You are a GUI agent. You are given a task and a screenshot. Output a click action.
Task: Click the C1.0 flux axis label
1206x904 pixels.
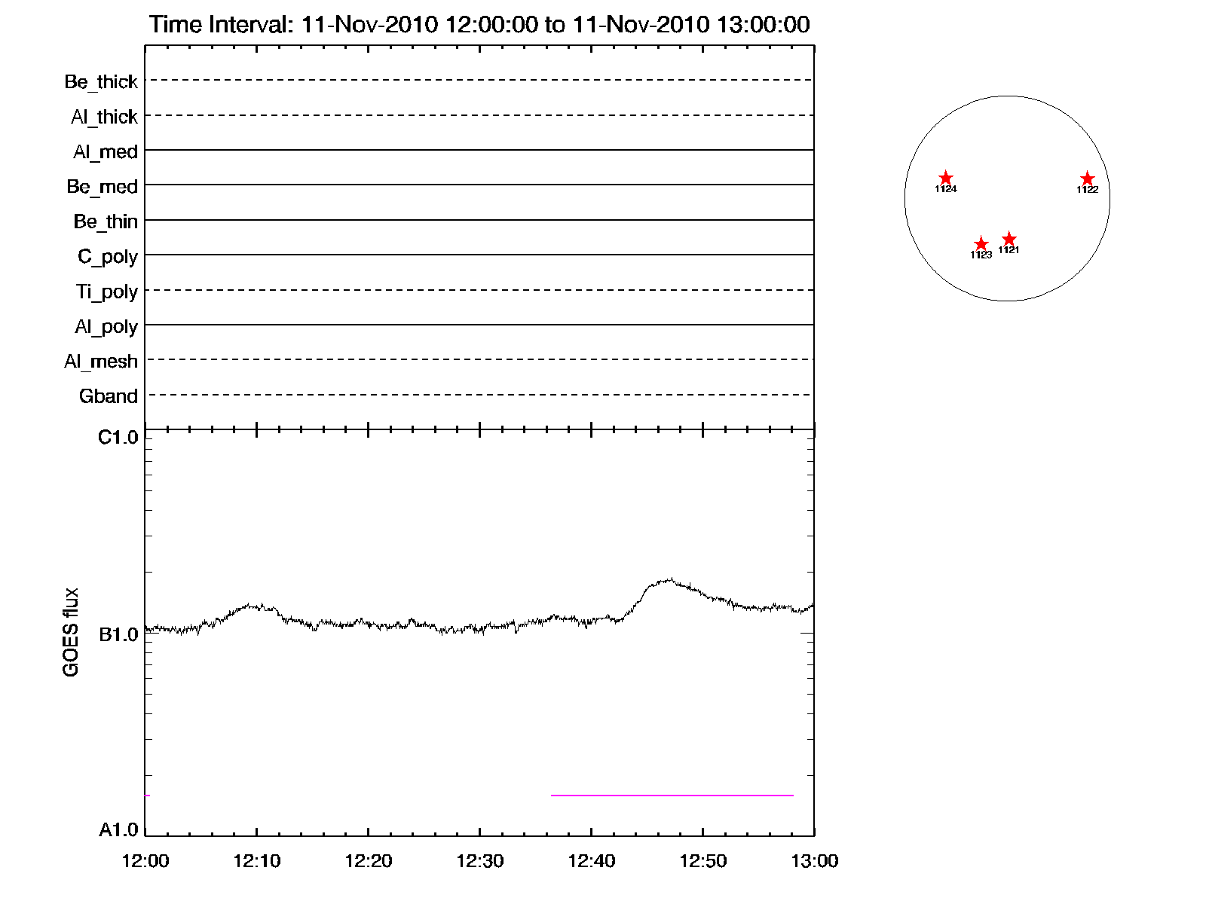click(x=118, y=438)
